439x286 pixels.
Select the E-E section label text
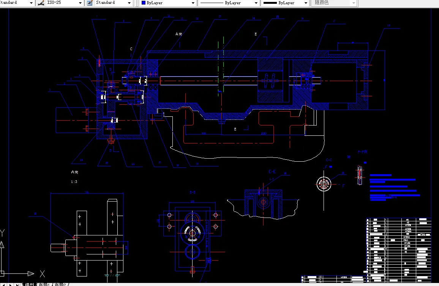click(272, 172)
